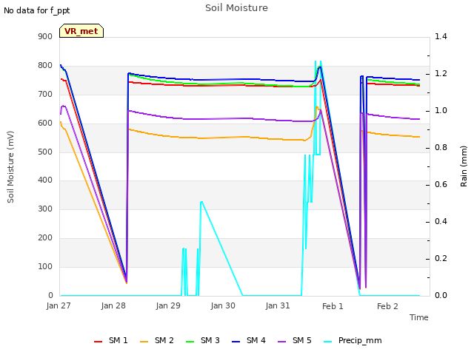
Task: Click the 0.6 rain-axis tick label
Action: click(441, 184)
